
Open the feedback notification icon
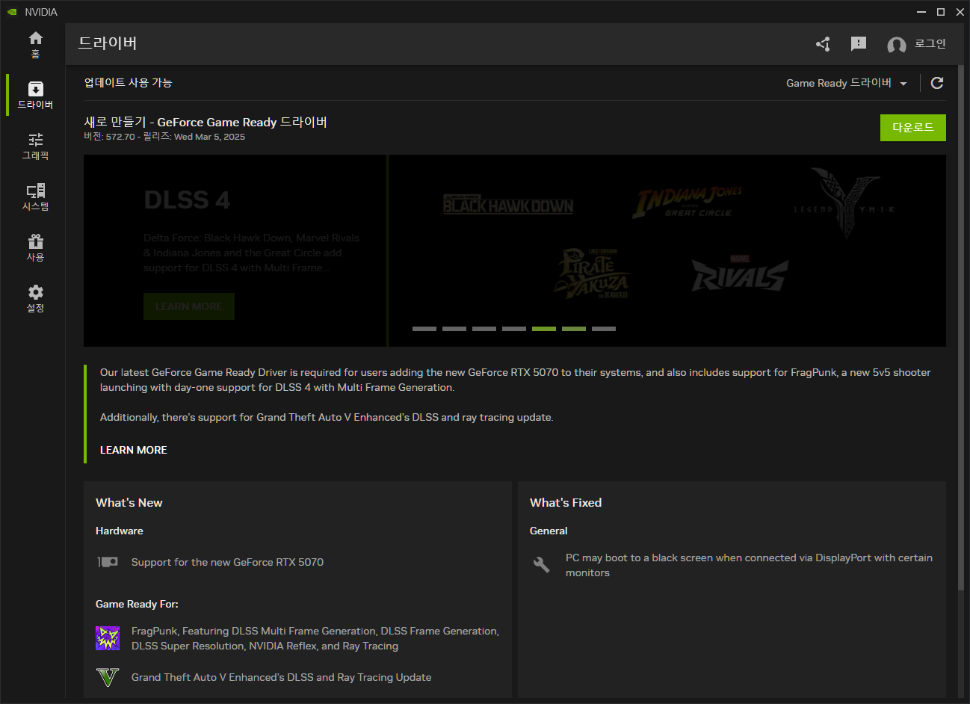click(x=859, y=44)
